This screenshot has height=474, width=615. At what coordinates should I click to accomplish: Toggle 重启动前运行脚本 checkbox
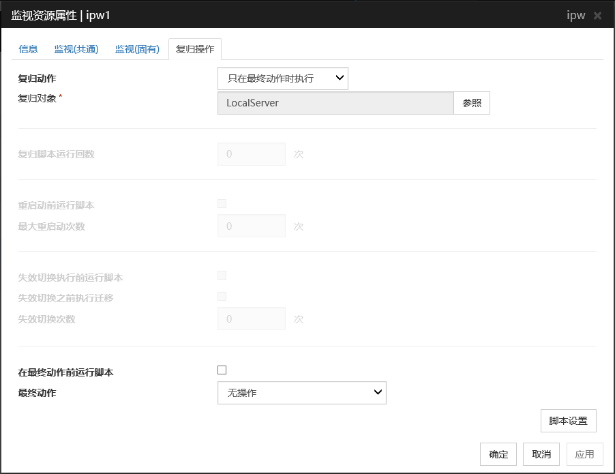(222, 203)
